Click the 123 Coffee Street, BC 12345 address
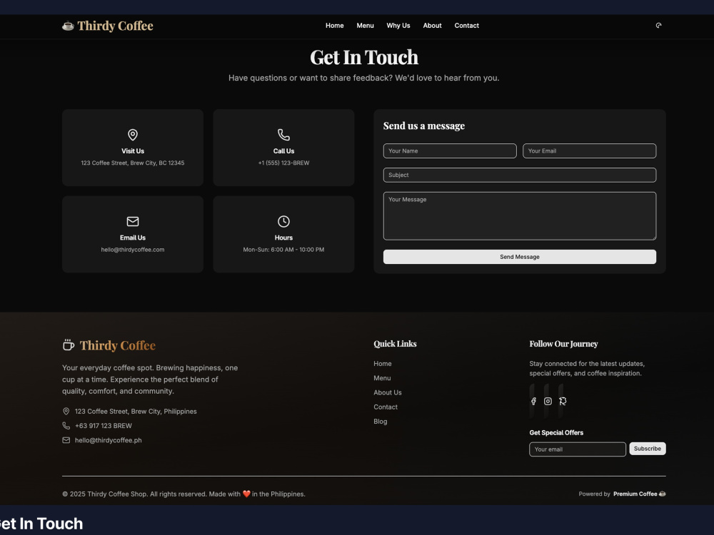 coord(133,163)
